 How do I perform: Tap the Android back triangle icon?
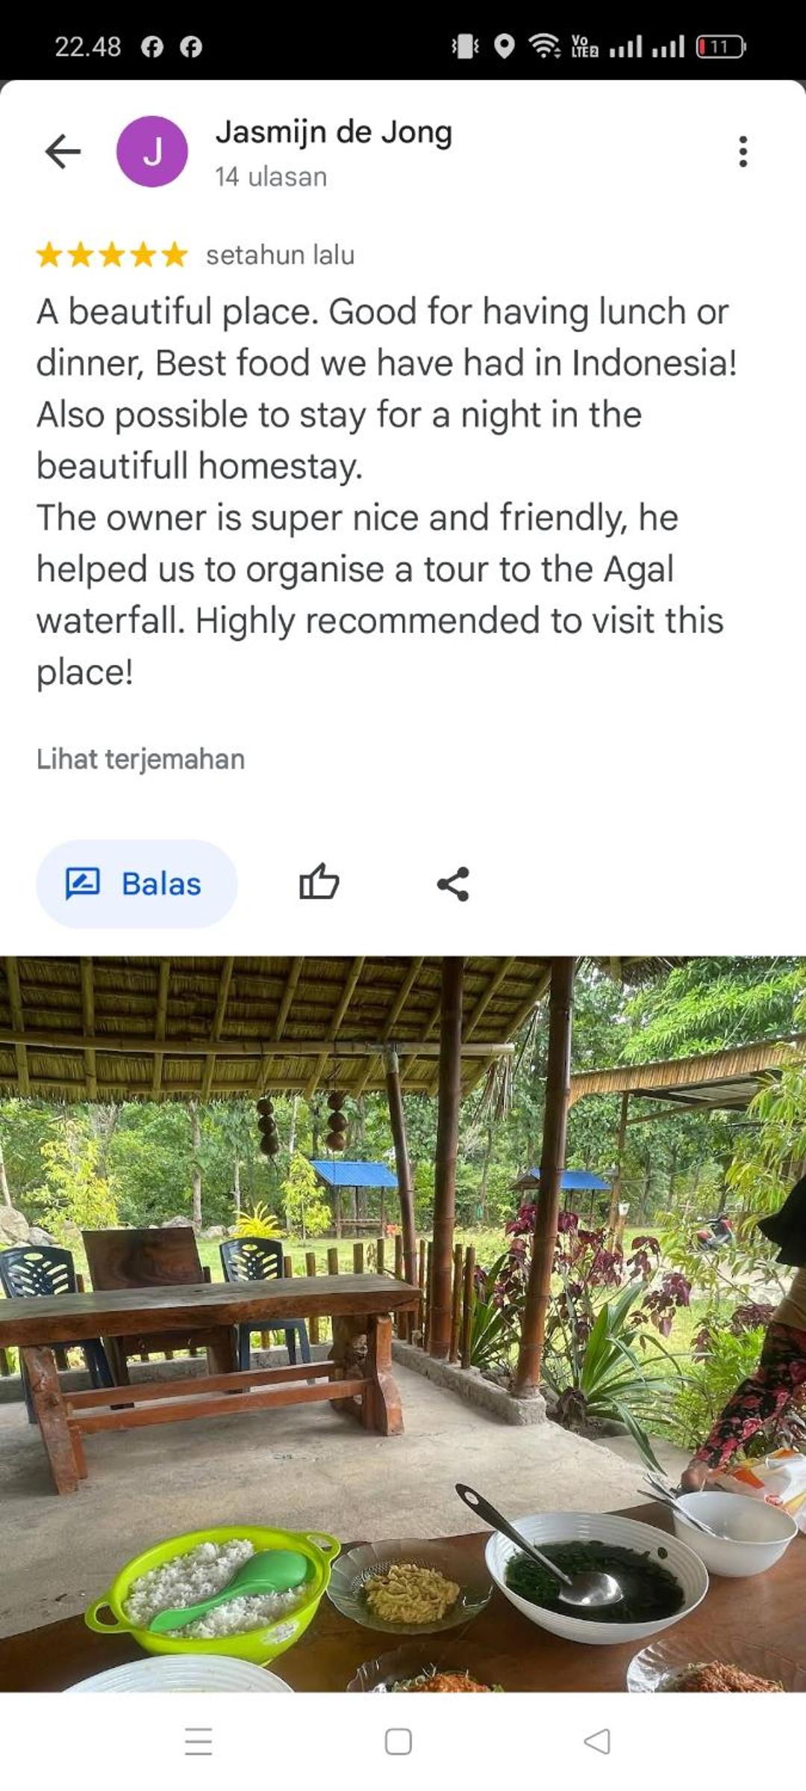click(597, 1741)
